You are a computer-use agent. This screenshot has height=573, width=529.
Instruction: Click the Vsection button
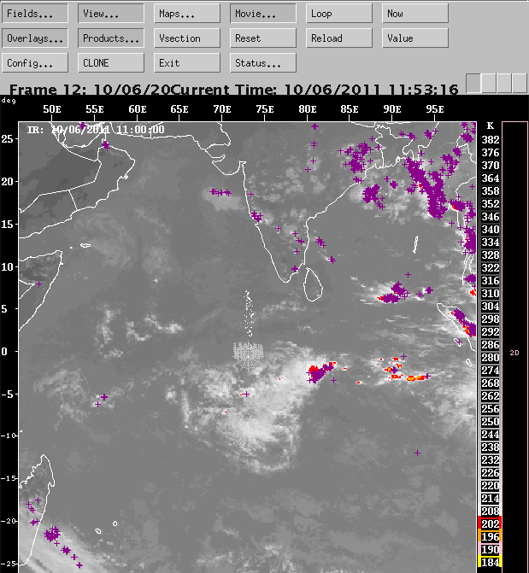(x=187, y=38)
